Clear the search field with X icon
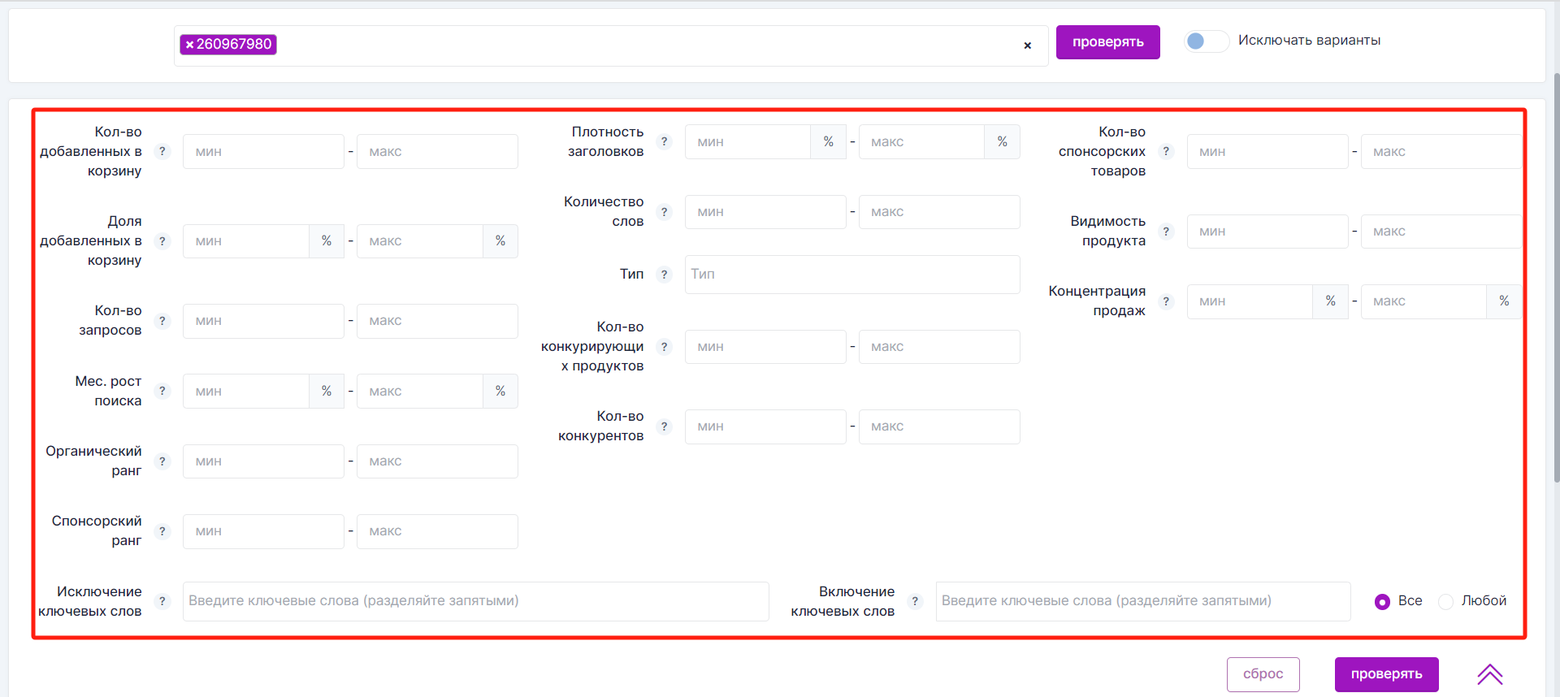The width and height of the screenshot is (1560, 697). [x=1027, y=45]
